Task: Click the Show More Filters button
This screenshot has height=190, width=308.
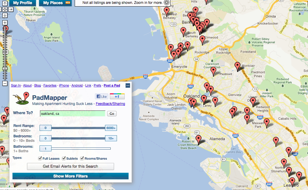Action: tap(70, 176)
